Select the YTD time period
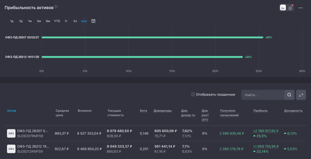 coord(57,21)
